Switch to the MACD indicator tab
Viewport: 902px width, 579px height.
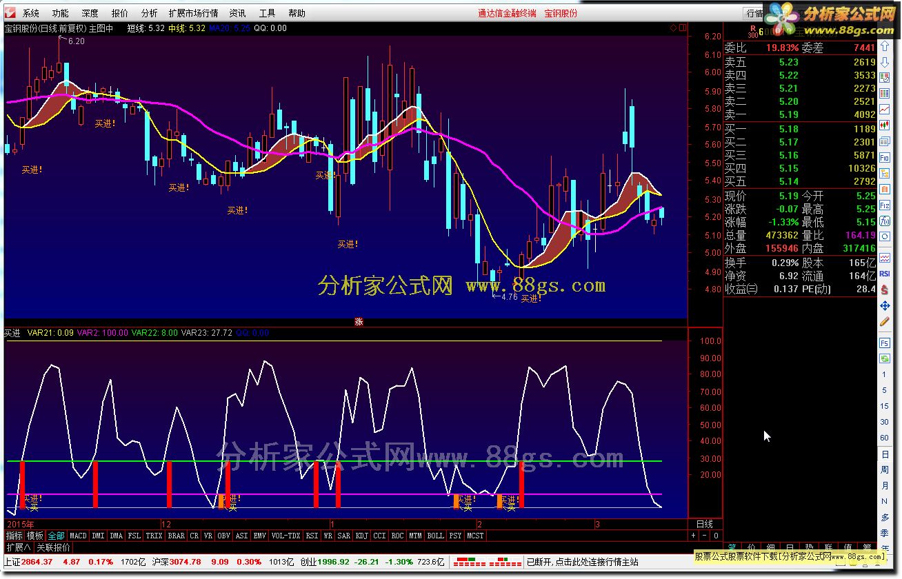[79, 536]
